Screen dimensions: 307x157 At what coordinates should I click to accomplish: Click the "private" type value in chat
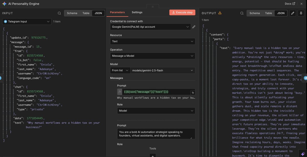(x=37, y=109)
